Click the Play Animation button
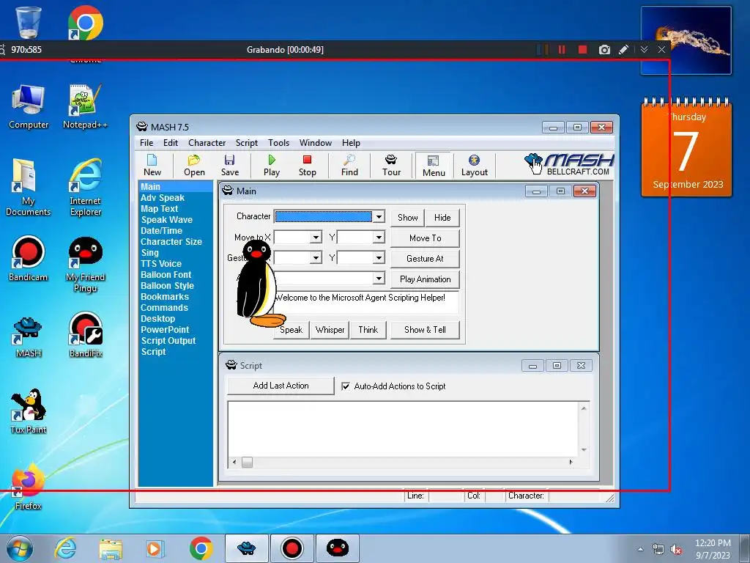The width and height of the screenshot is (750, 563). click(x=426, y=279)
